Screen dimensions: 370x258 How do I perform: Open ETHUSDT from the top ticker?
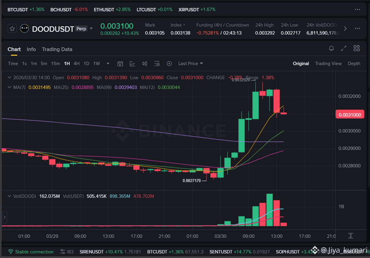click(x=112, y=9)
